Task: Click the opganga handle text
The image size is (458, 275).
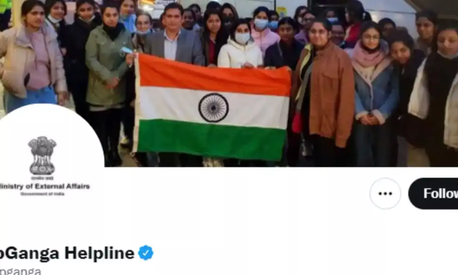Action: [20, 271]
